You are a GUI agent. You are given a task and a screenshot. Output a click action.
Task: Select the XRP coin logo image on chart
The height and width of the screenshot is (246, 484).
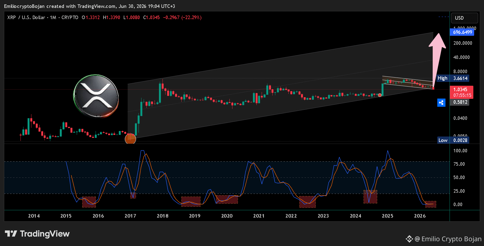coord(96,96)
